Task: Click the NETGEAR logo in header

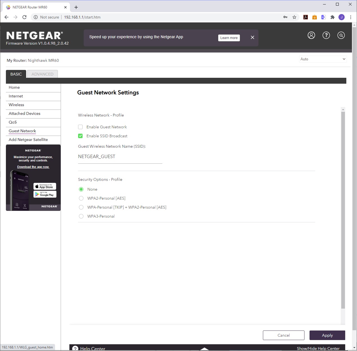Action: point(34,36)
